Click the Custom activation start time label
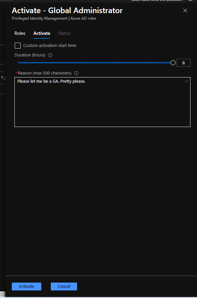 (x=49, y=46)
